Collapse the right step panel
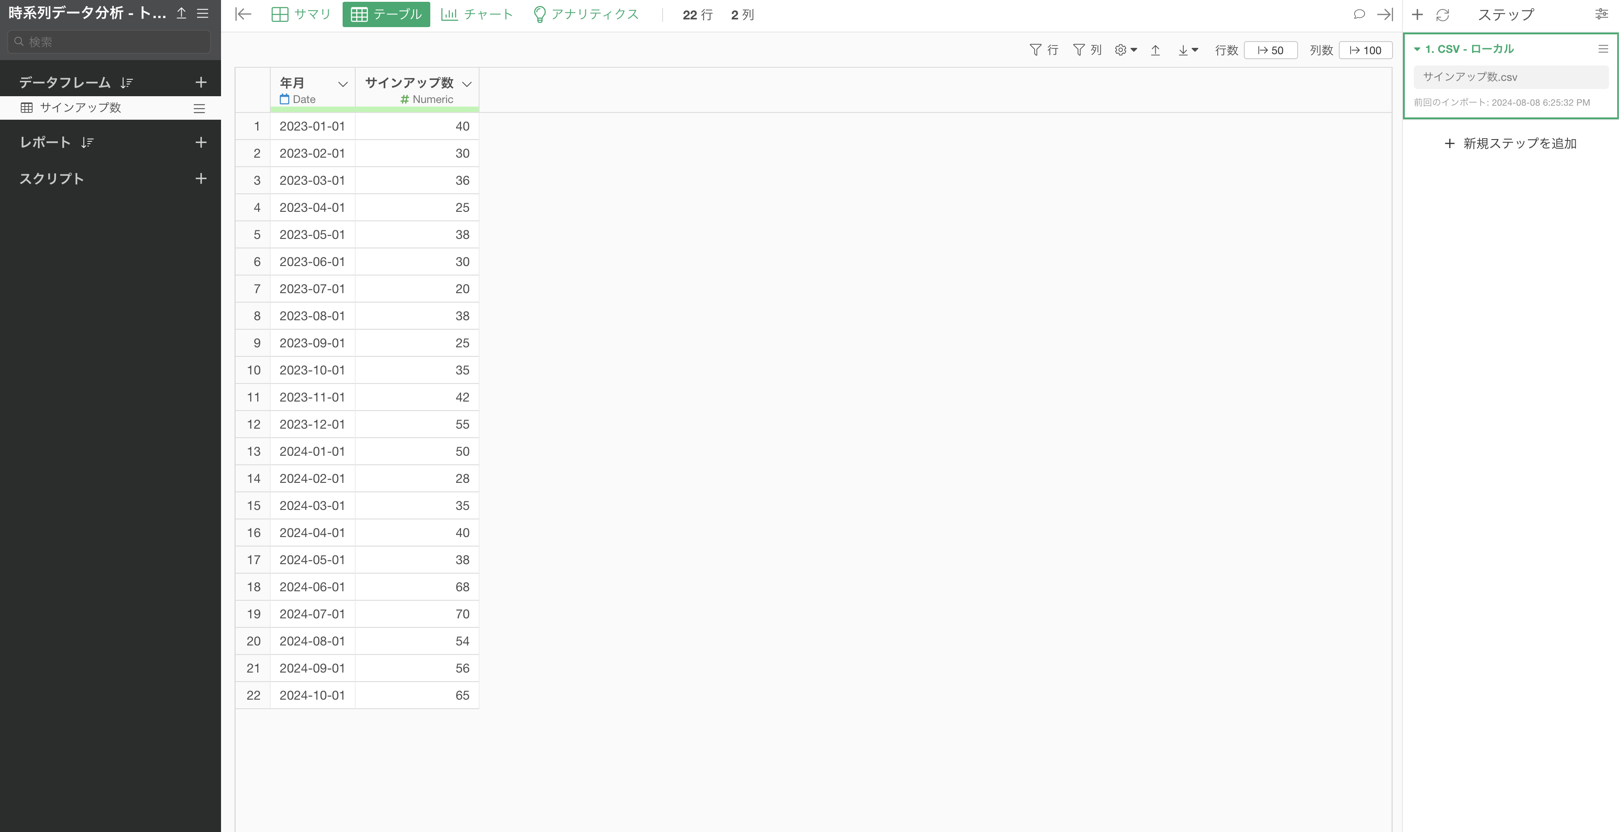 1384,14
